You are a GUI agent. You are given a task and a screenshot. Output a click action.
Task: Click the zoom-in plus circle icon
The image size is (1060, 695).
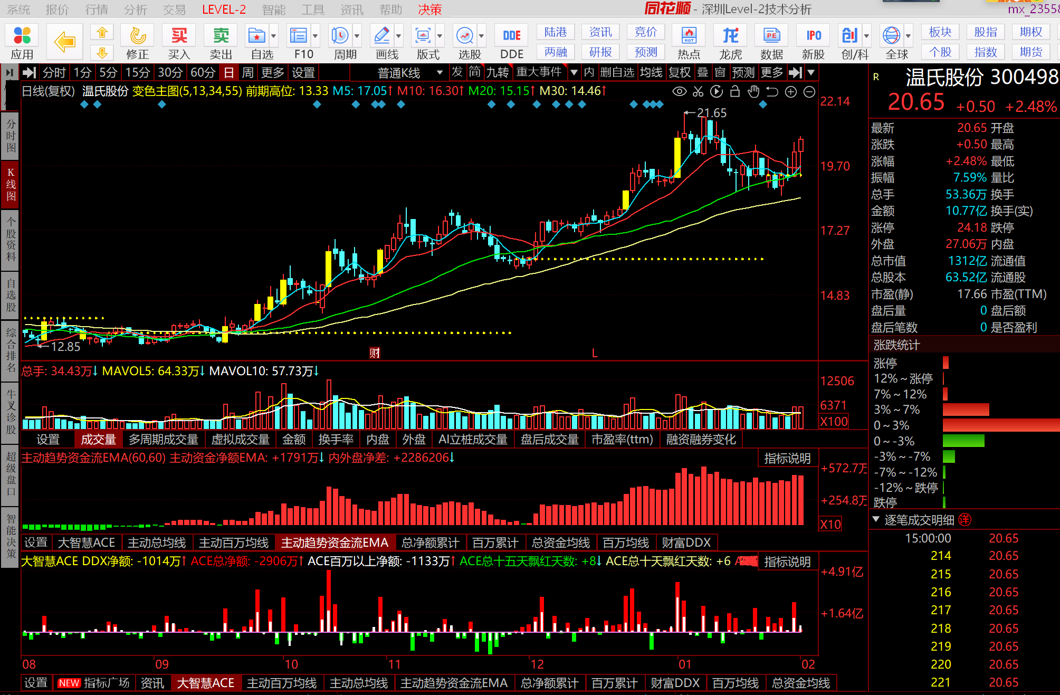click(x=790, y=92)
